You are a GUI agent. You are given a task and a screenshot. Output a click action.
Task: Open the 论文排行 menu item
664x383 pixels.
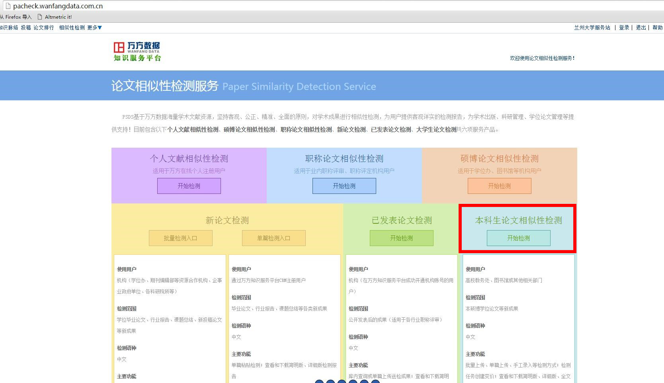[x=43, y=27]
